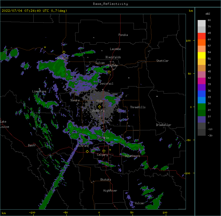Viewport: 221px width, 216px height.
Task: Click the -50 tick on right axis
Action: (x=188, y=140)
